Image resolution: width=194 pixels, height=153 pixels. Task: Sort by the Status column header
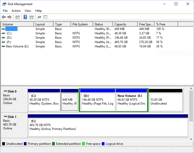(x=103, y=24)
